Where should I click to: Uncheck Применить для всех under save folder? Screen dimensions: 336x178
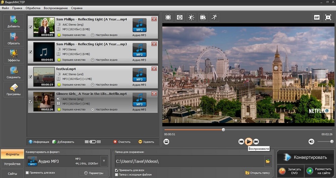117,170
